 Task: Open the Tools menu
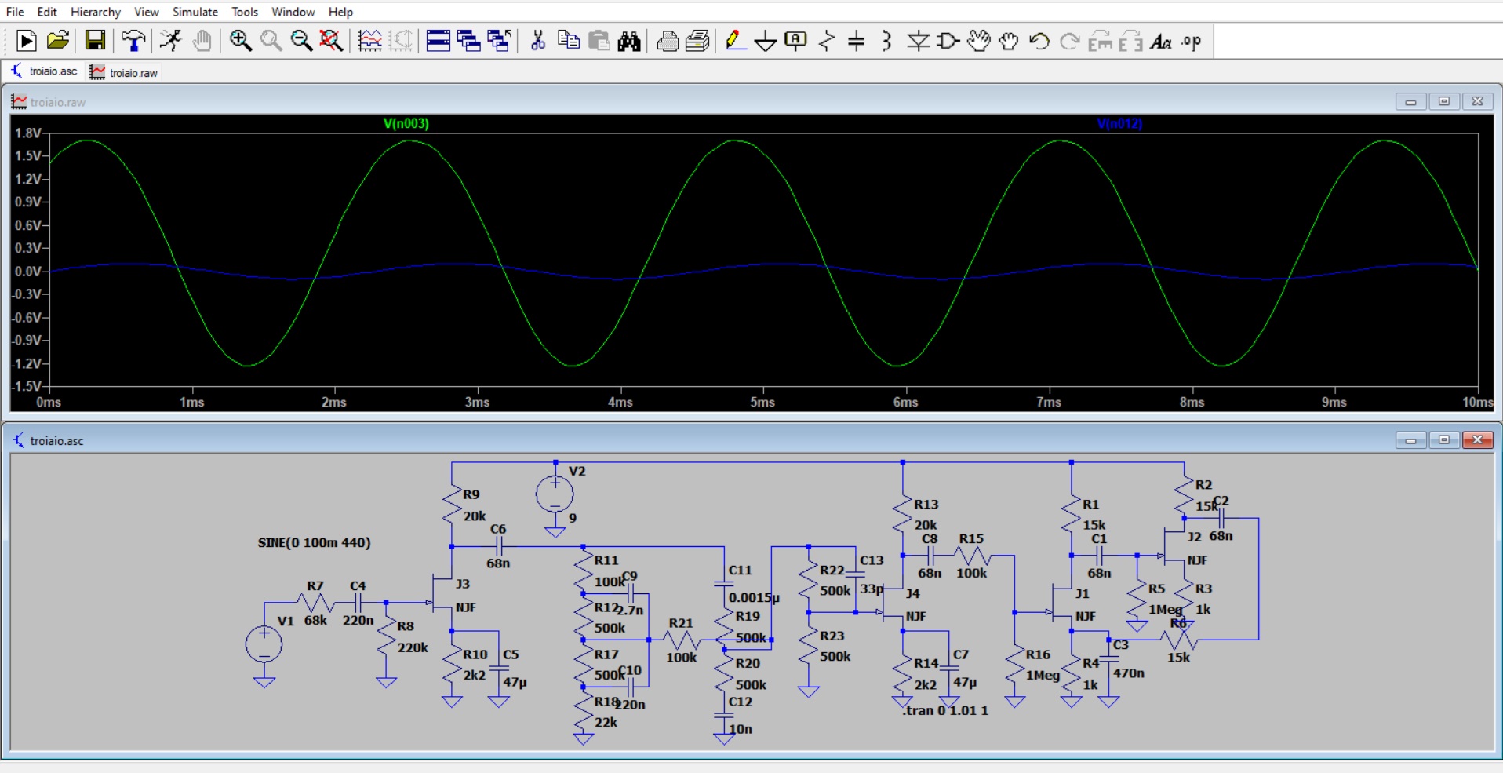point(244,12)
